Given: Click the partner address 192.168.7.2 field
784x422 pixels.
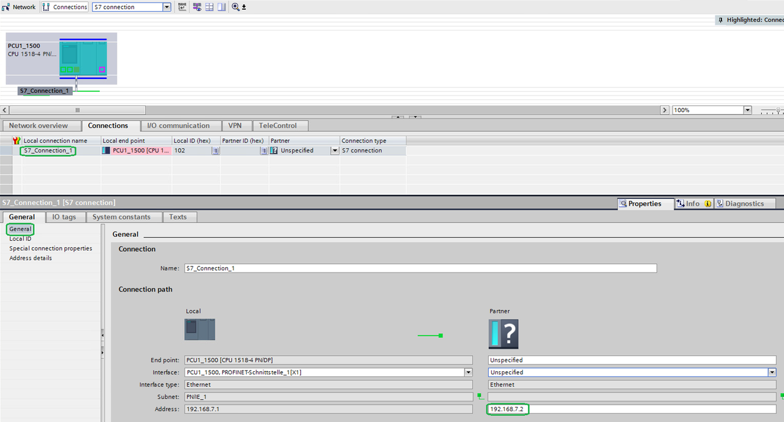Looking at the screenshot, I should (632, 409).
